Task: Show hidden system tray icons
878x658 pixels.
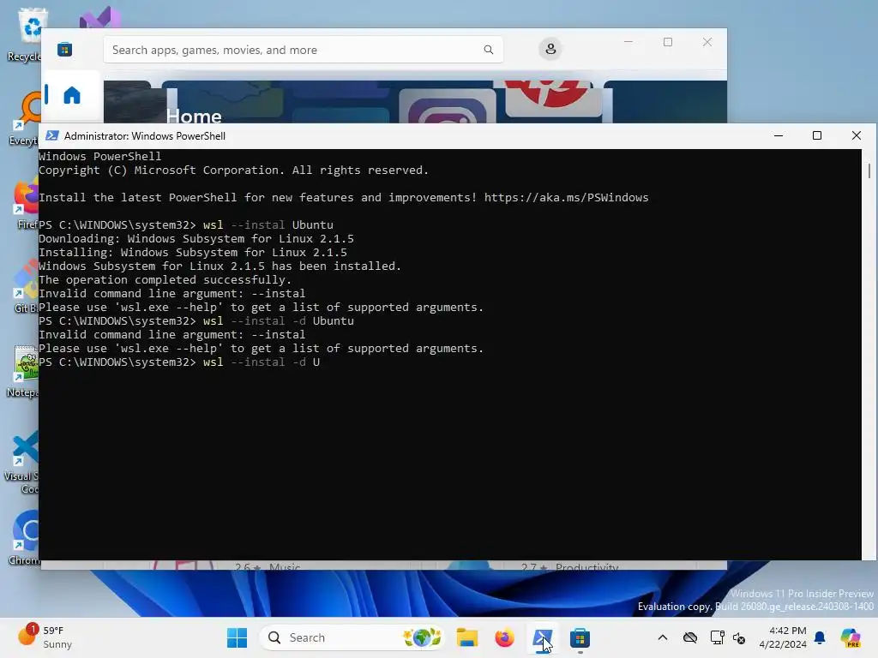Action: click(x=663, y=637)
